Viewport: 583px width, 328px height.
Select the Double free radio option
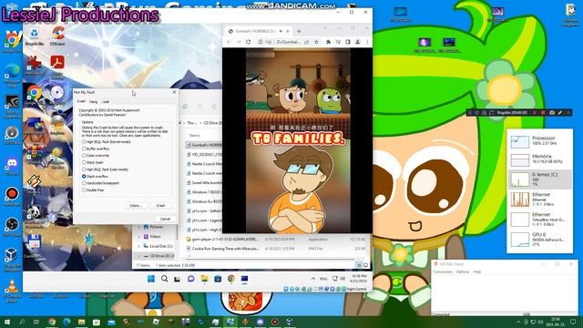pos(93,190)
